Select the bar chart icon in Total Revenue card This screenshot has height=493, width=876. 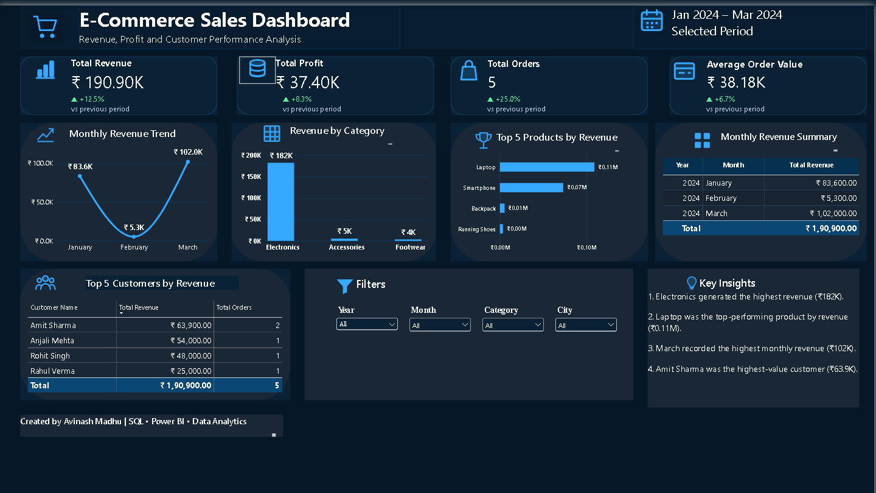[46, 69]
